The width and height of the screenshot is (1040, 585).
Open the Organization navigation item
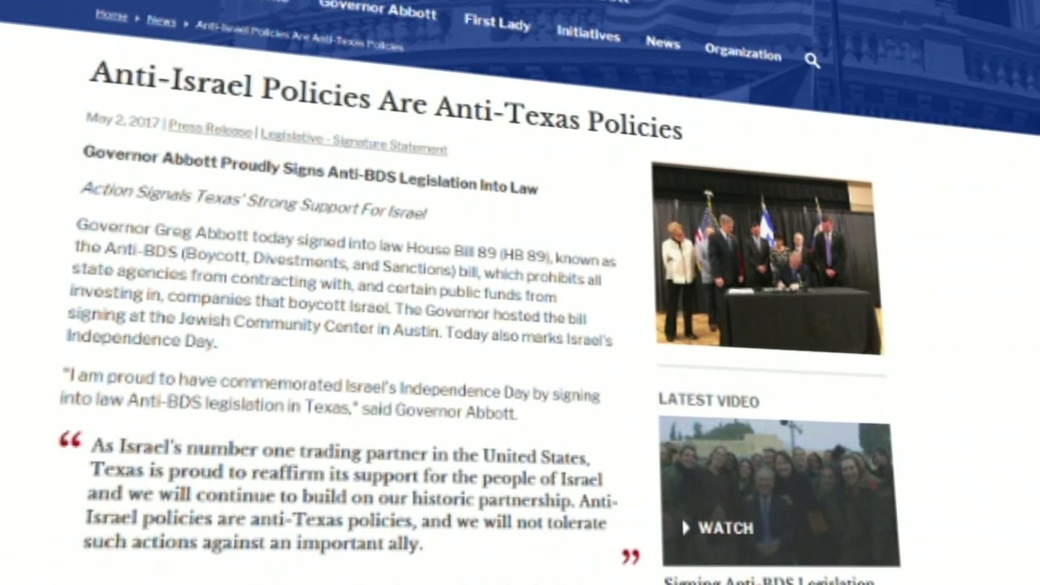[743, 52]
